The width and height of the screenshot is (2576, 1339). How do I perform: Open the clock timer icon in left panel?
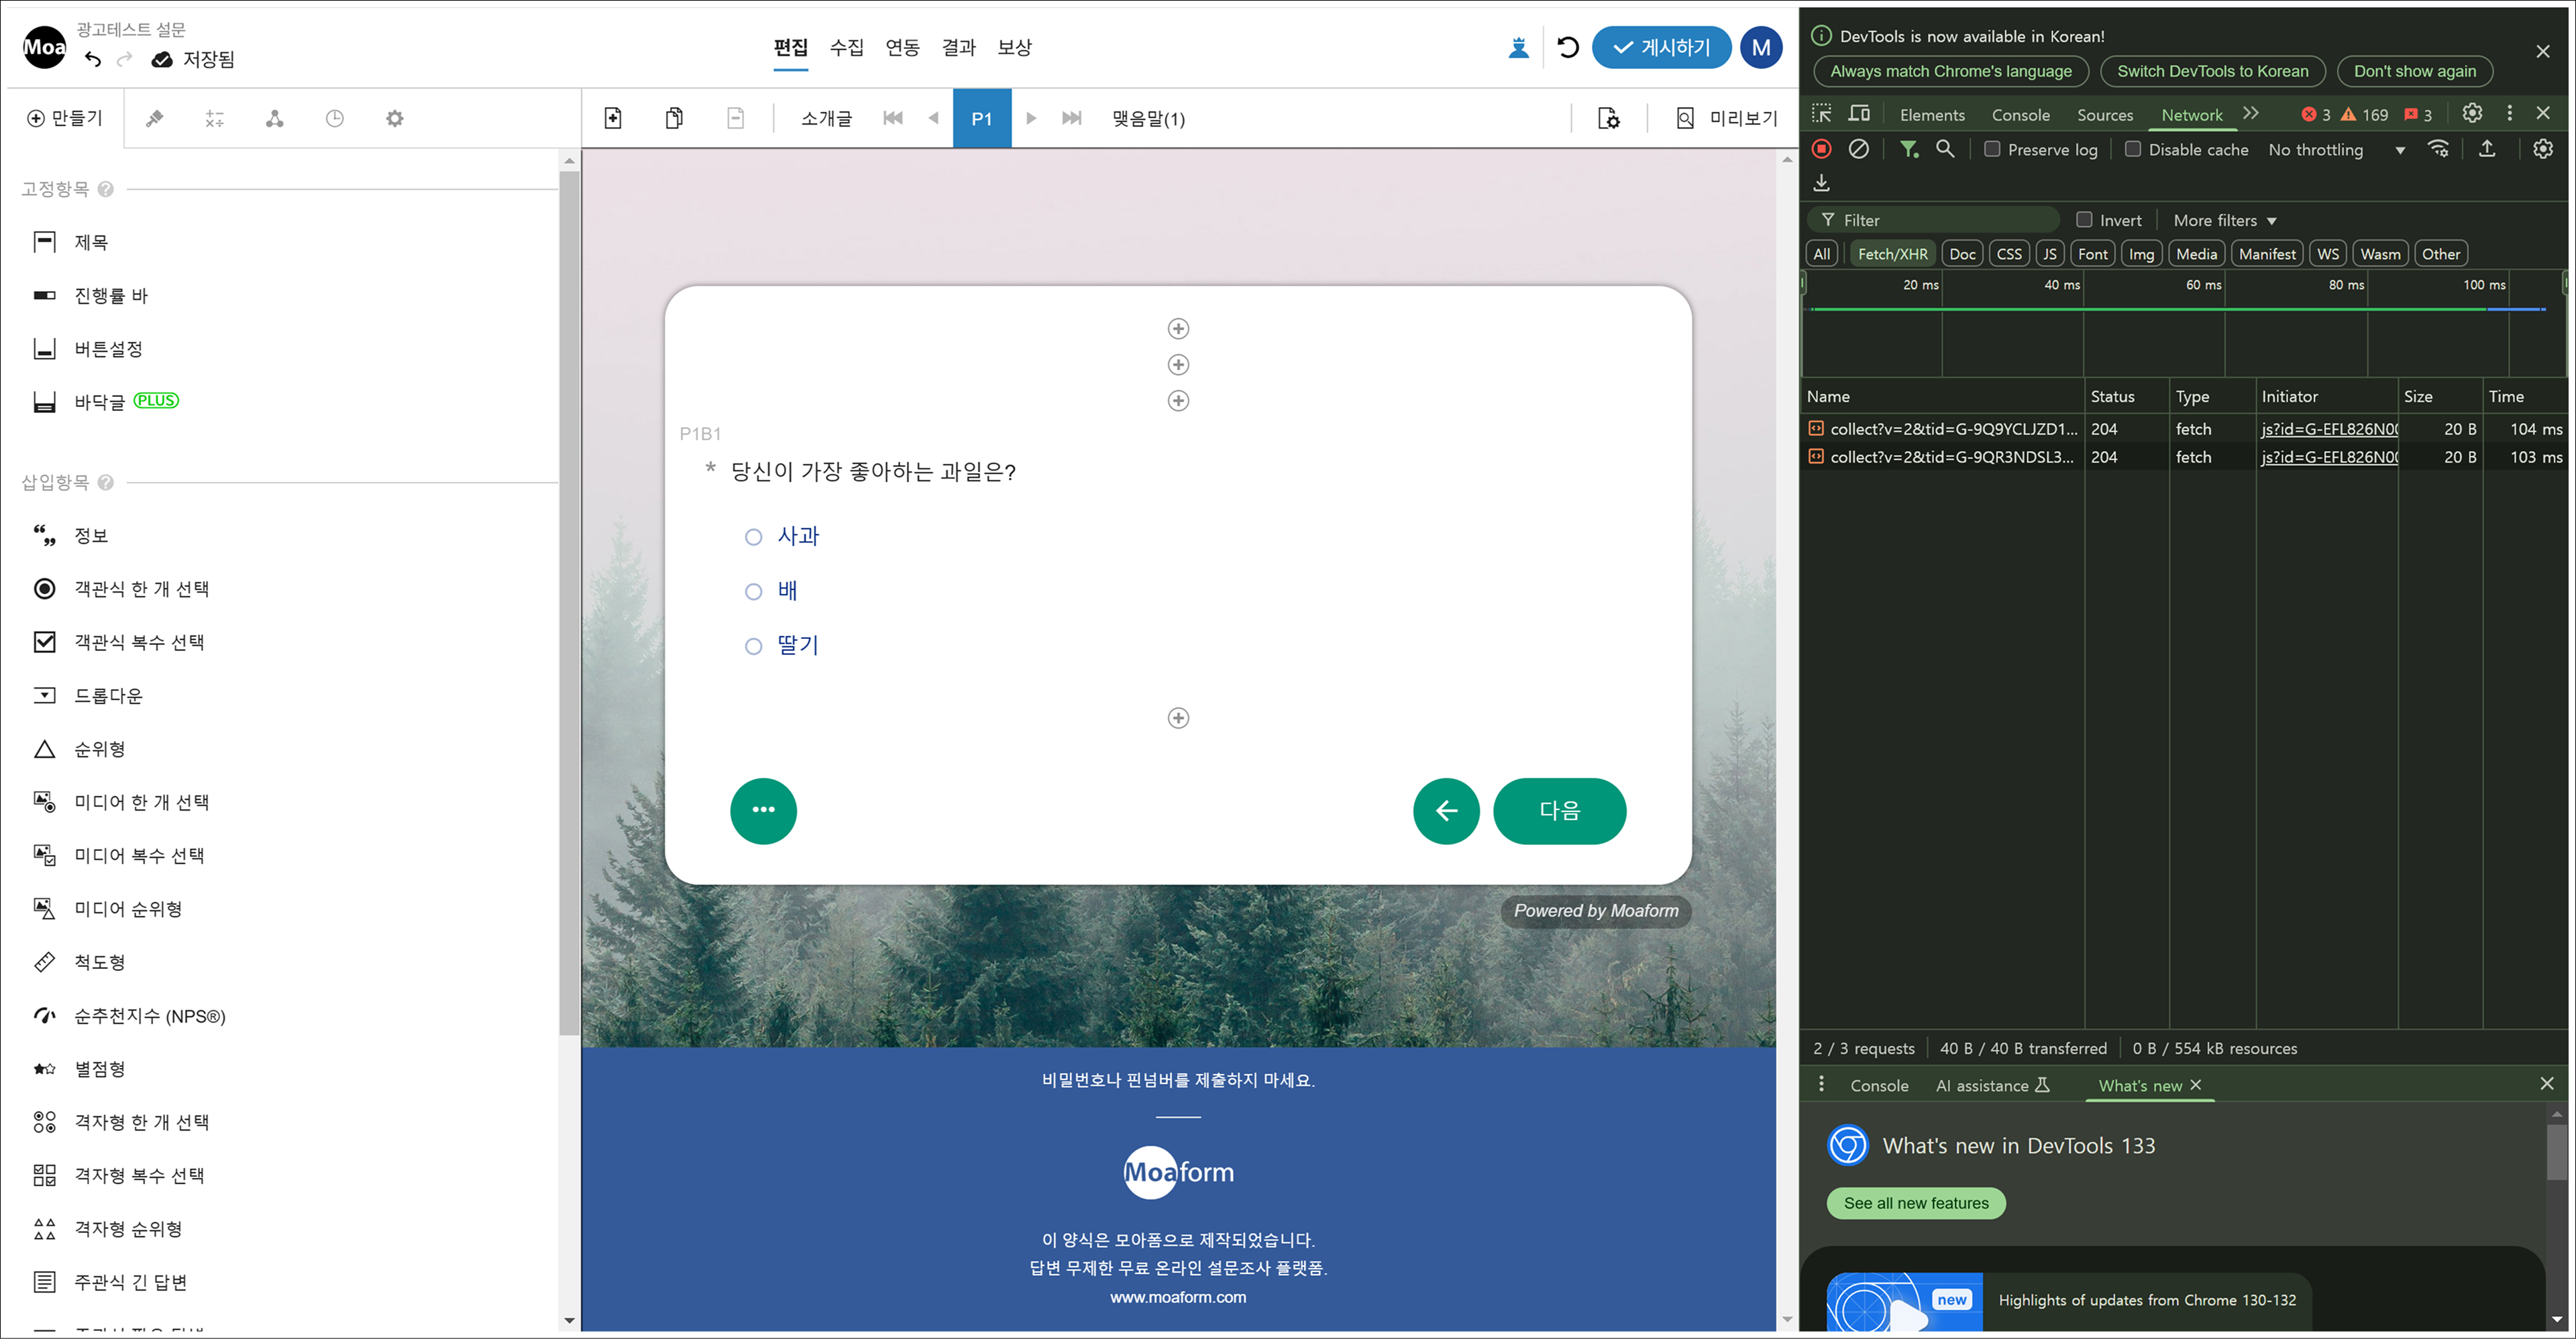tap(335, 119)
